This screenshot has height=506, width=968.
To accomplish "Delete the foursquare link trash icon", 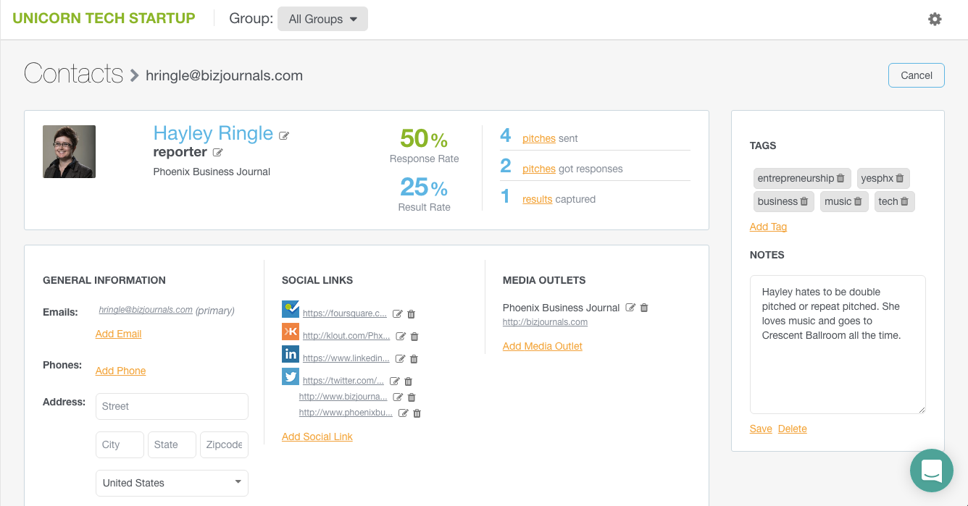I will point(412,314).
